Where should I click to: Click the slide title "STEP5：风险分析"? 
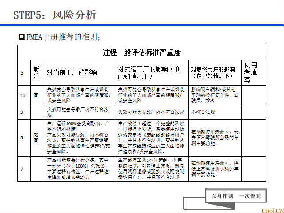coord(54,15)
